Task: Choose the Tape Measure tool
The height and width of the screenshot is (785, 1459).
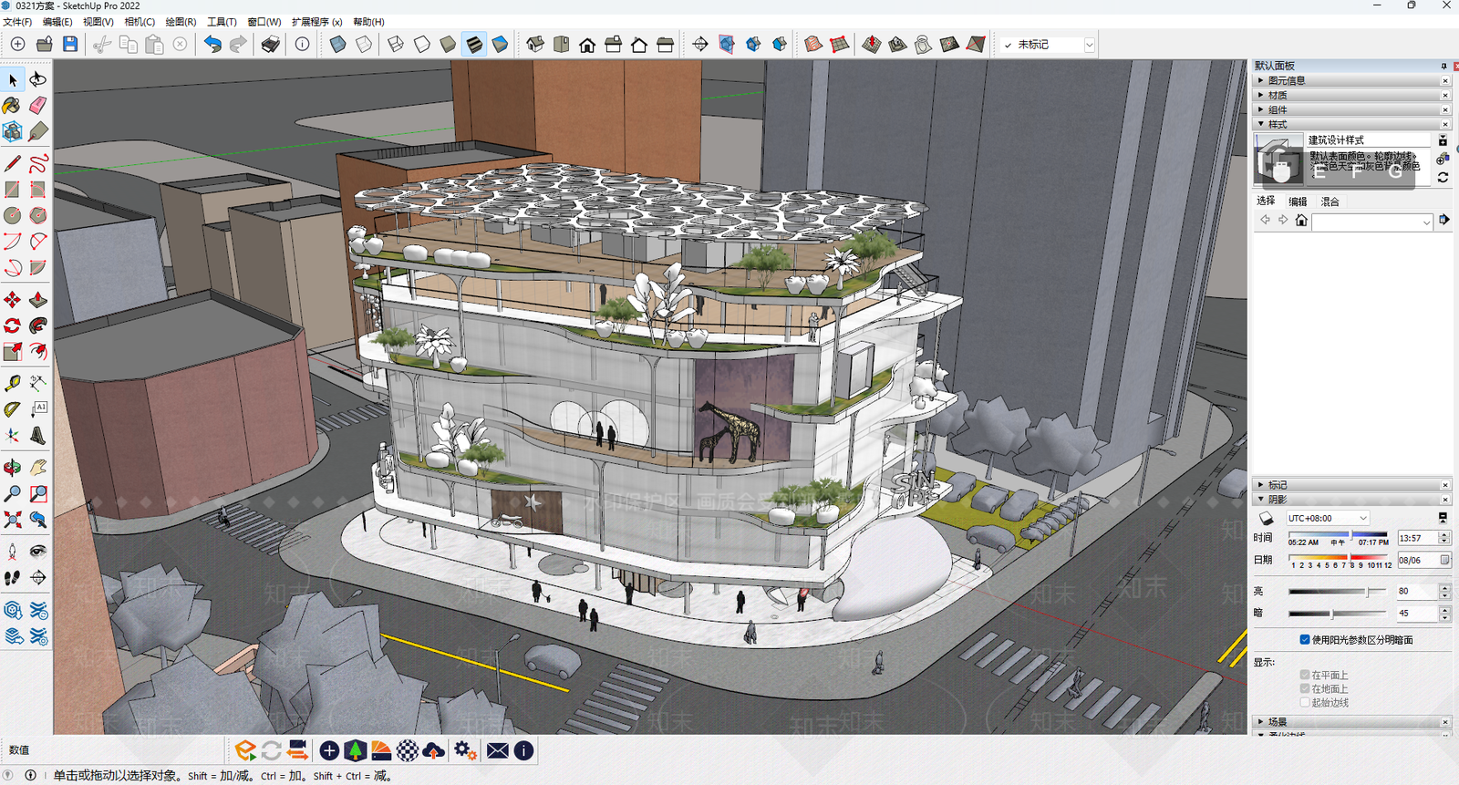Action: [x=13, y=383]
